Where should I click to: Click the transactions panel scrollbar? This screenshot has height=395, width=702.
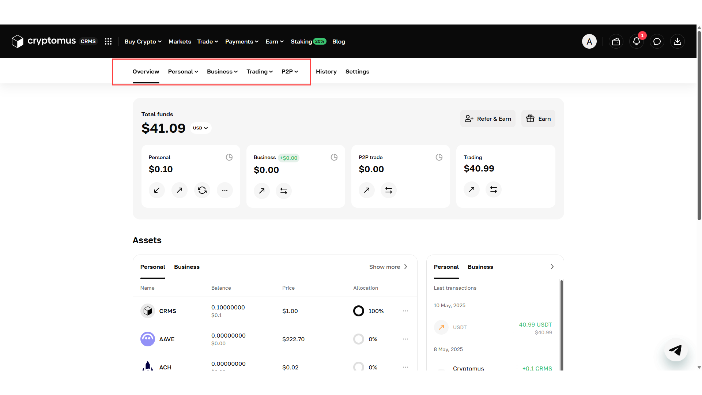562,326
